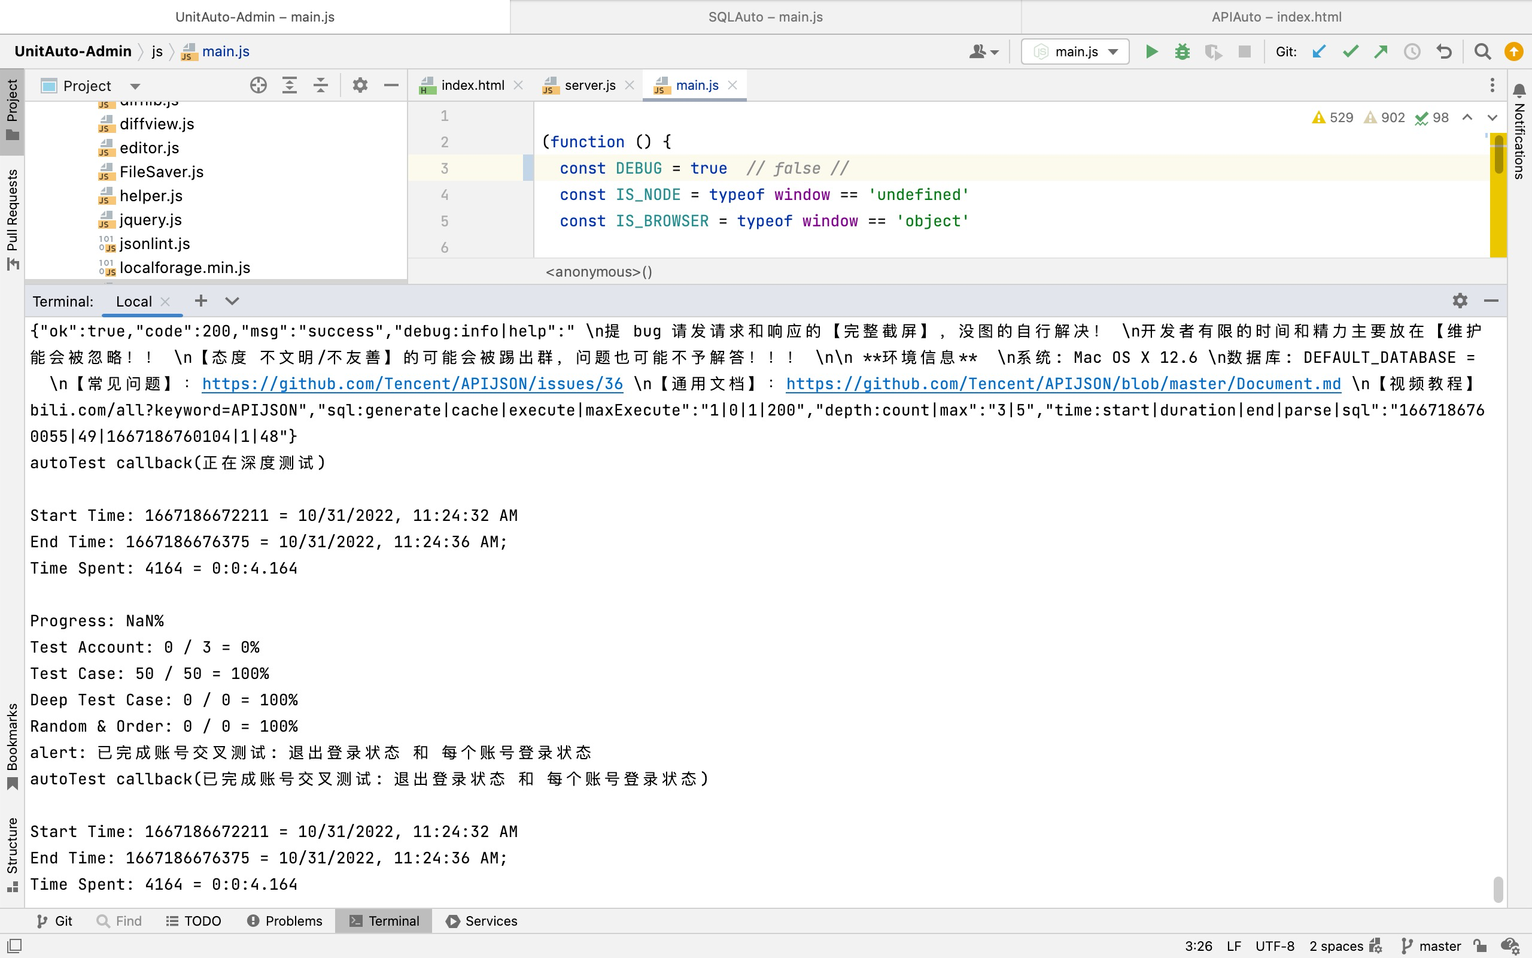Switch to index.html editor tab
Image resolution: width=1532 pixels, height=958 pixels.
tap(472, 85)
